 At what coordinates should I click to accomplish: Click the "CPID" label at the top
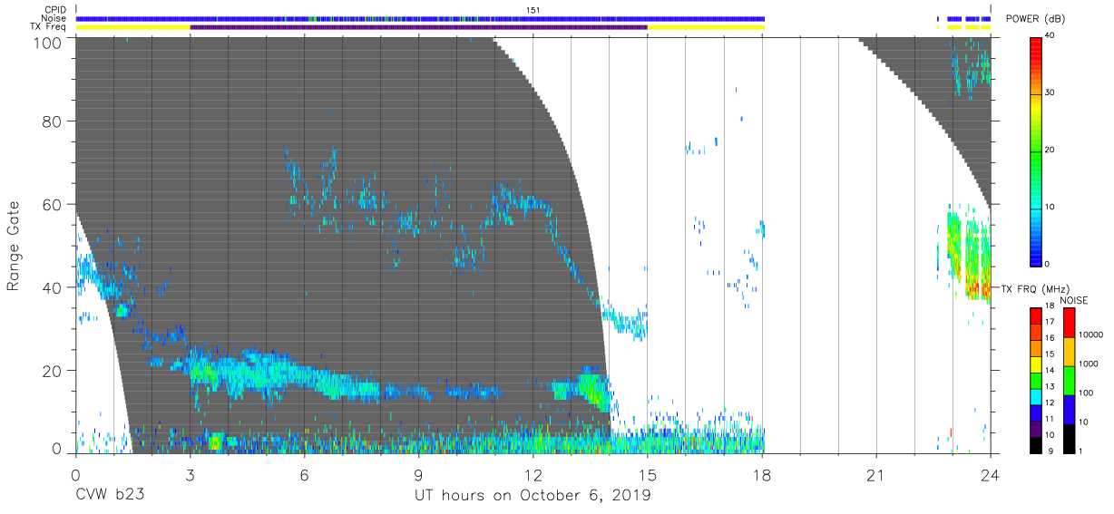coord(55,10)
